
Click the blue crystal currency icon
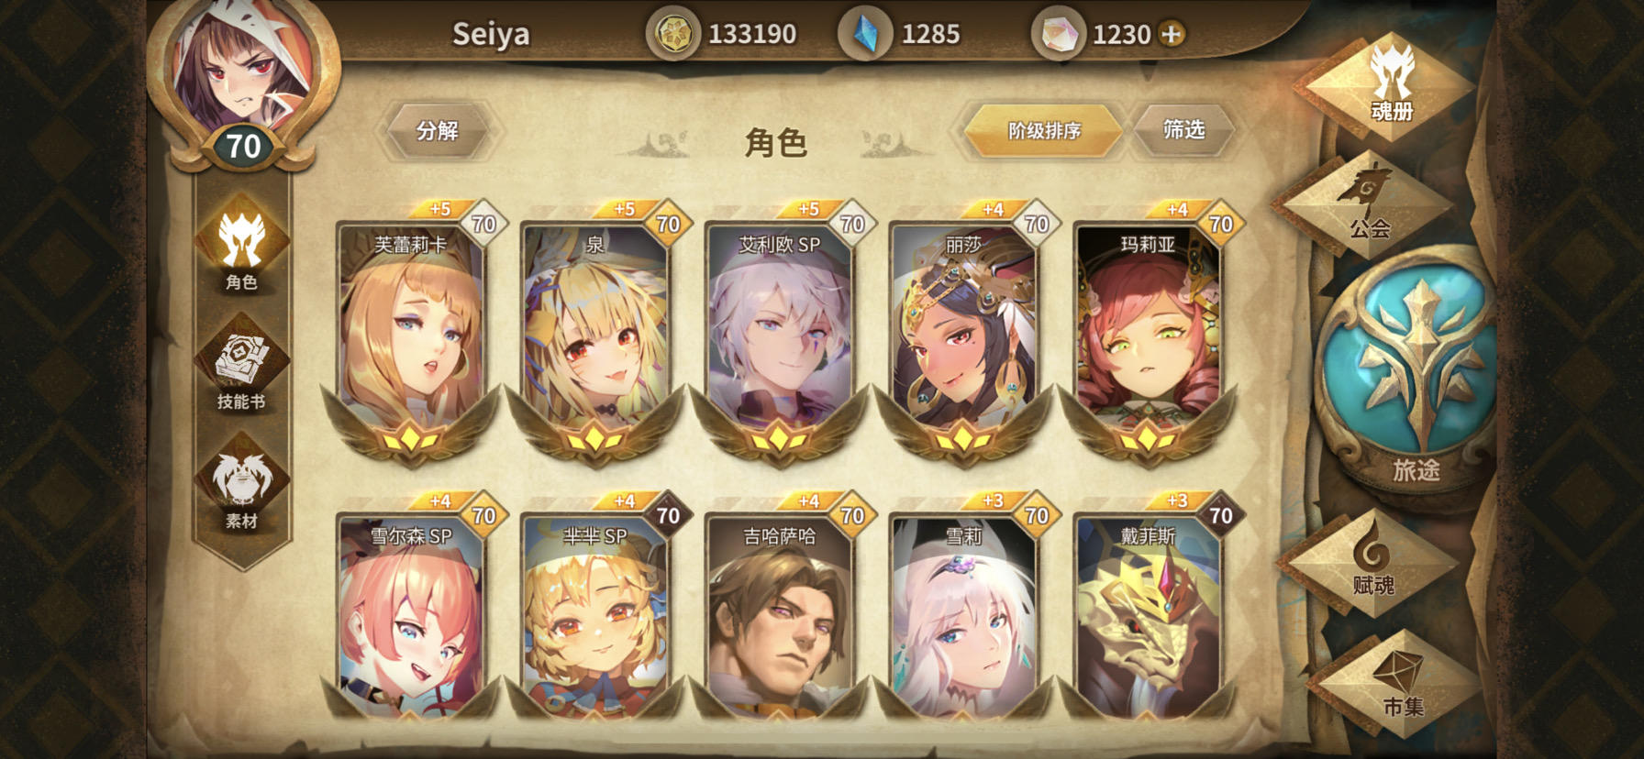point(864,35)
